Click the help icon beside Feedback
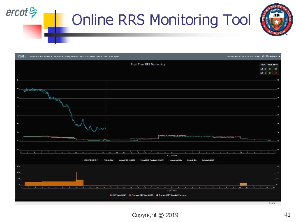The height and width of the screenshot is (222, 296). pos(263,56)
